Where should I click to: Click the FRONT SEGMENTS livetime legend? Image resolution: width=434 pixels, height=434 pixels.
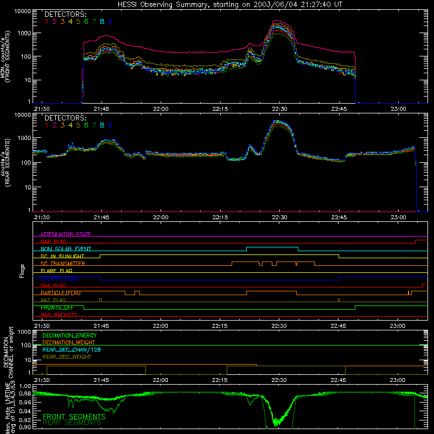tap(74, 417)
